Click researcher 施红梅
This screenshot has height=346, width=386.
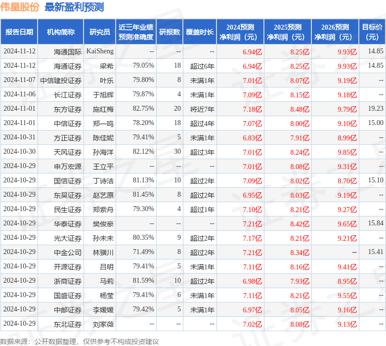pos(103,109)
